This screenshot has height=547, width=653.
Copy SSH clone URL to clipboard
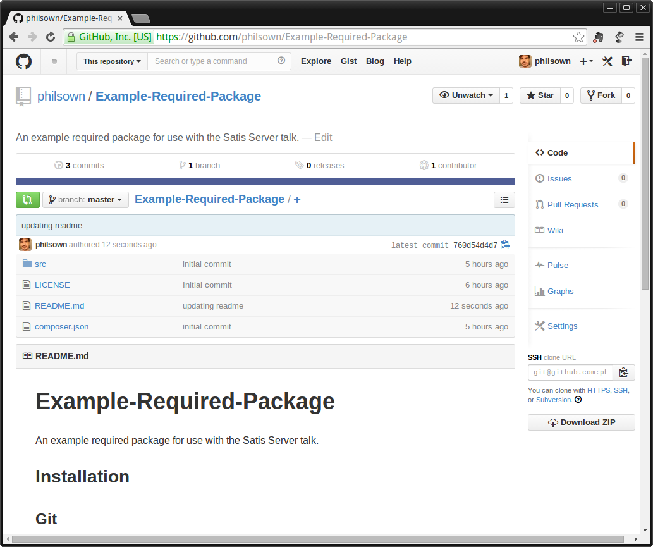click(x=624, y=372)
